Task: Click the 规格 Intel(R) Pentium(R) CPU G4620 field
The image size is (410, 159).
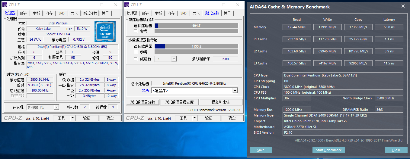Action: [72, 47]
